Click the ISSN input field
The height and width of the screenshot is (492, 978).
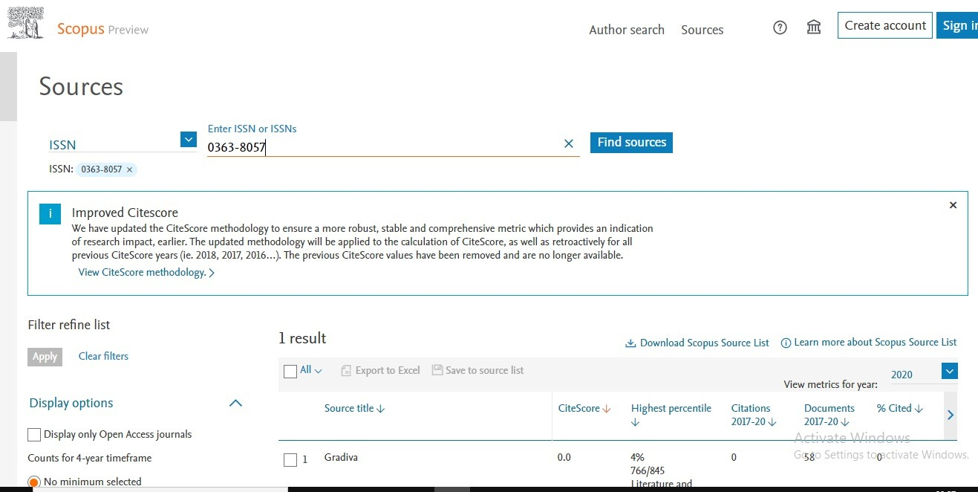pos(382,147)
